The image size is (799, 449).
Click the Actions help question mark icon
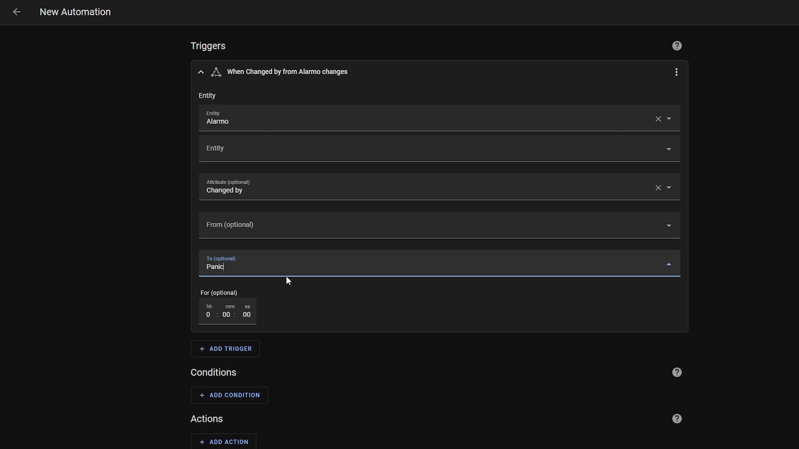(x=677, y=418)
